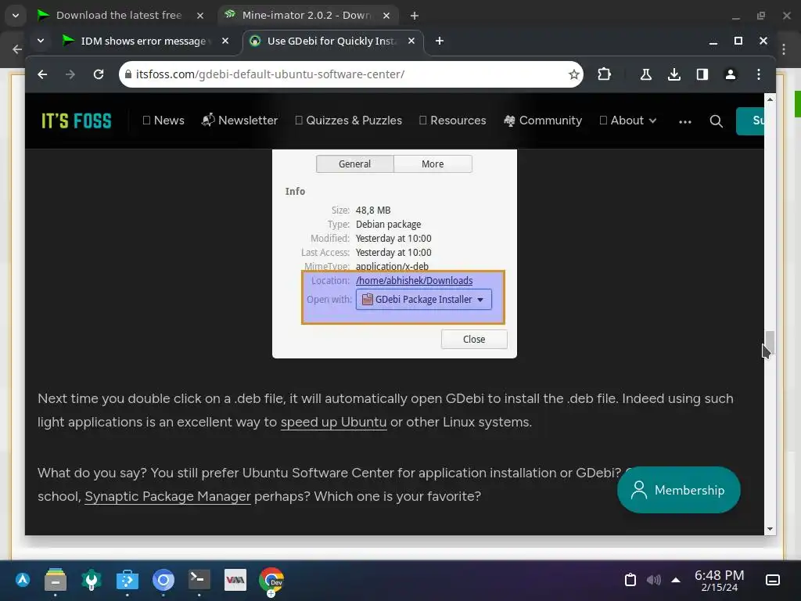Click the It's FOSS logo
Screen dimensions: 801x601
point(76,121)
